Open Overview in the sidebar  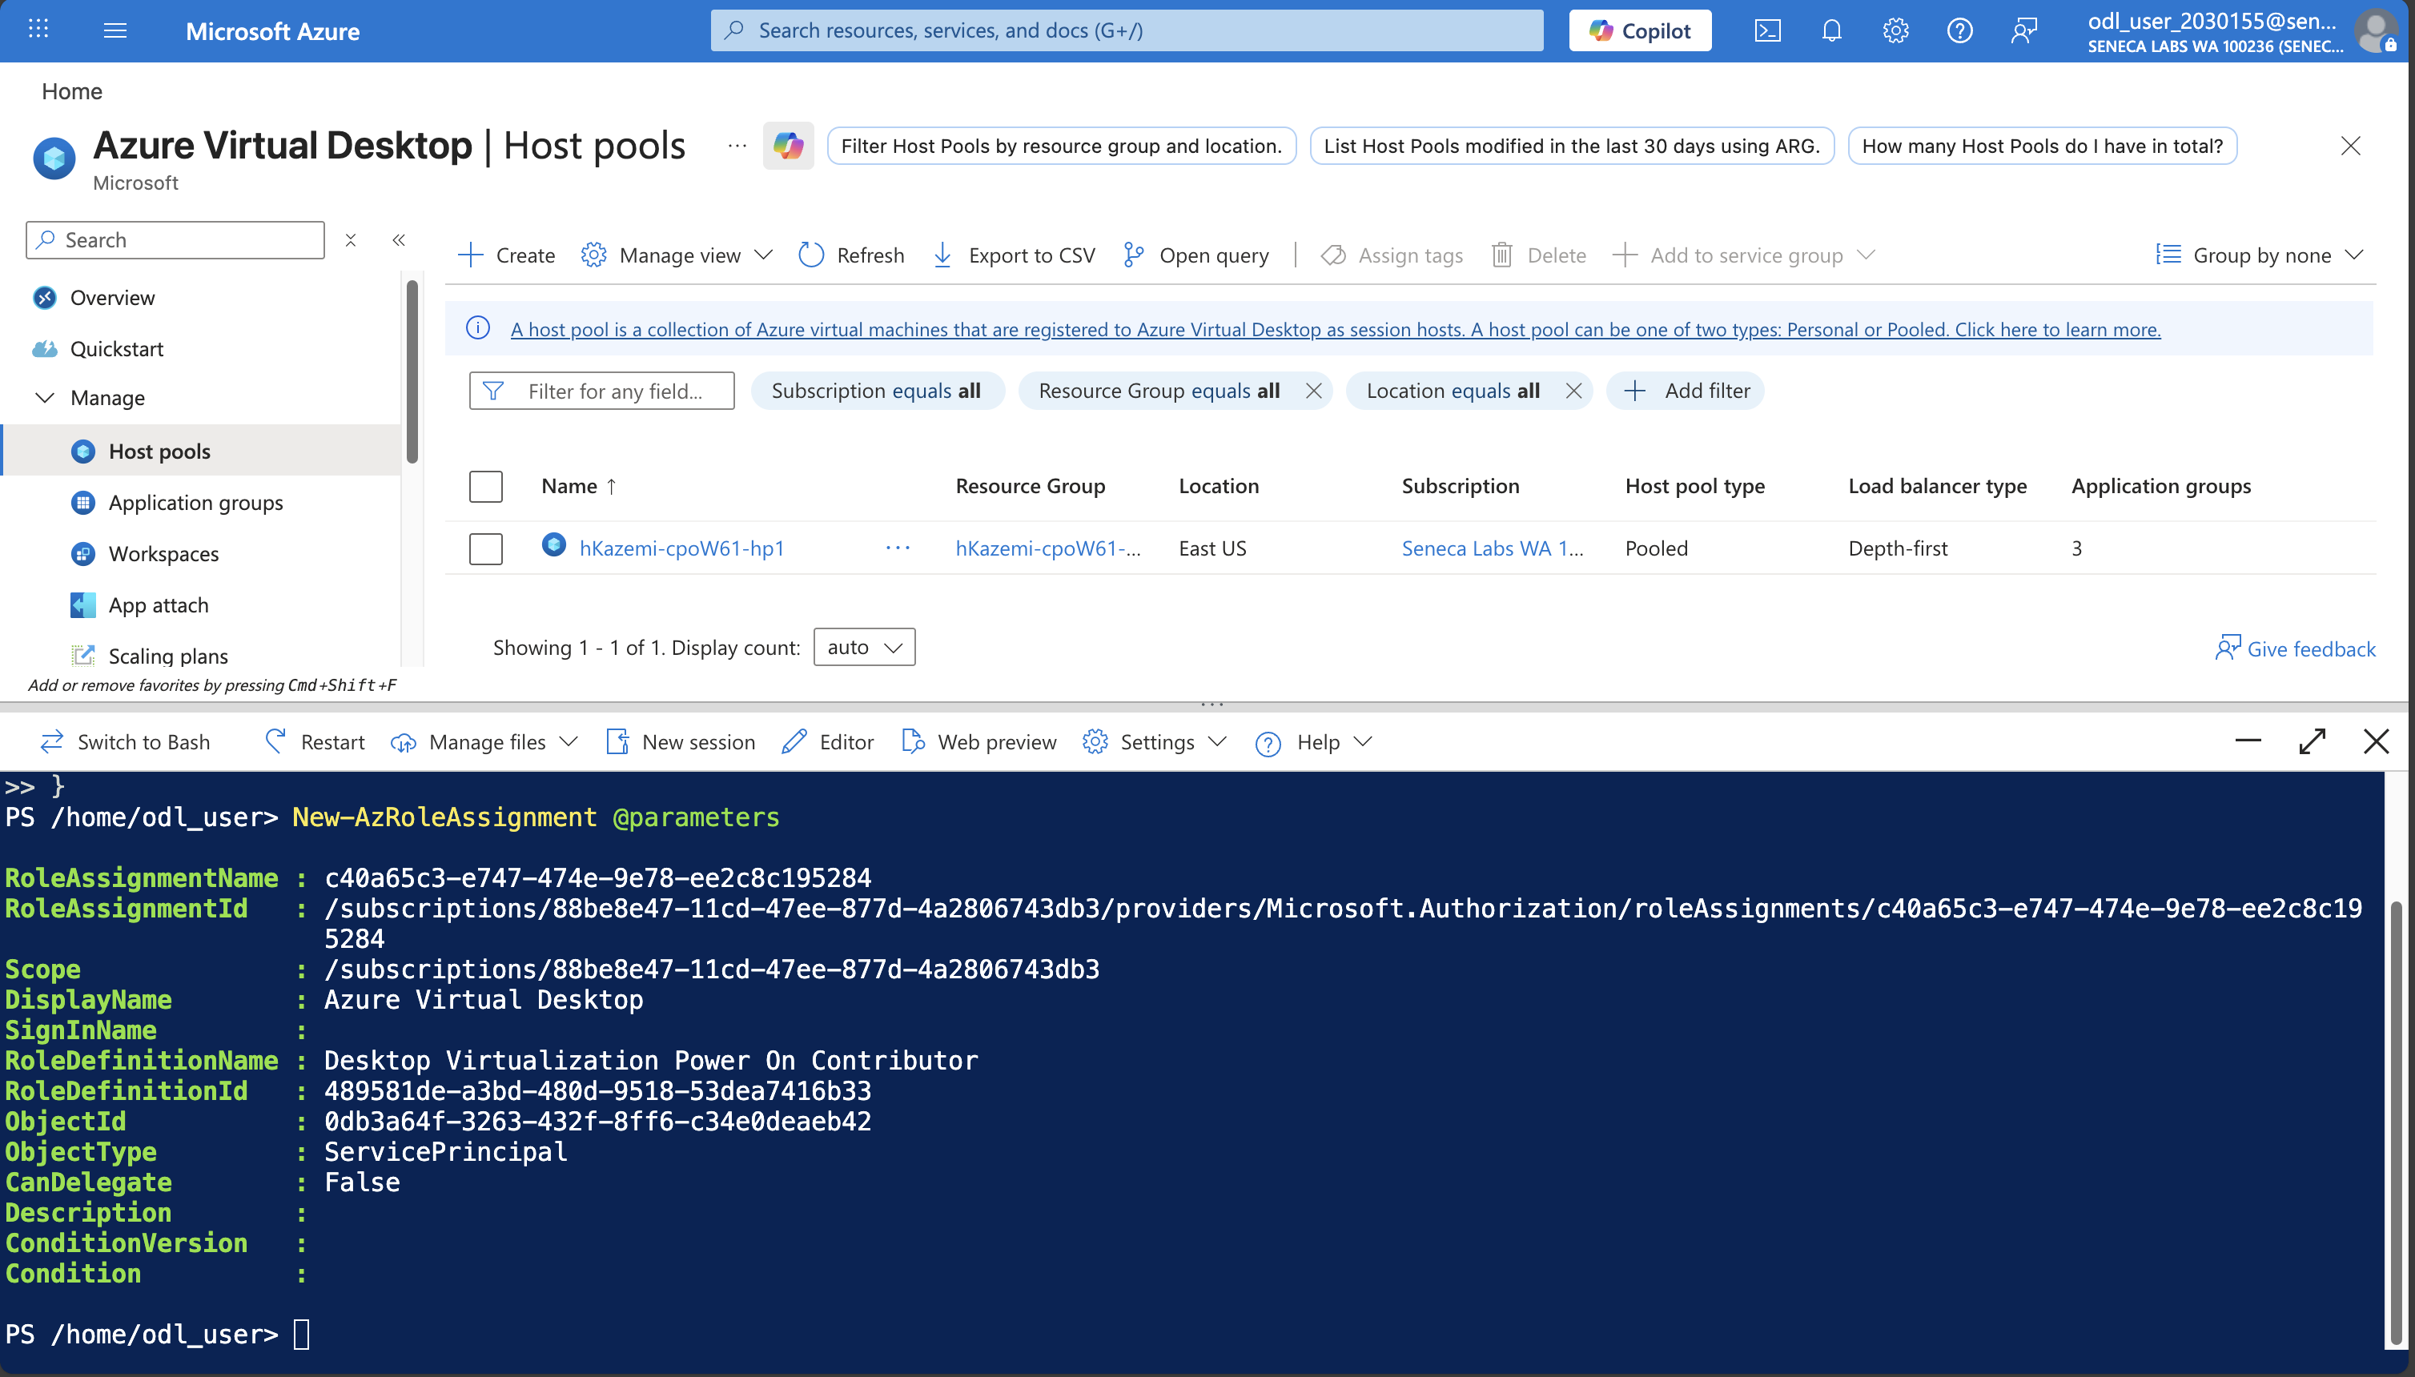coord(111,298)
